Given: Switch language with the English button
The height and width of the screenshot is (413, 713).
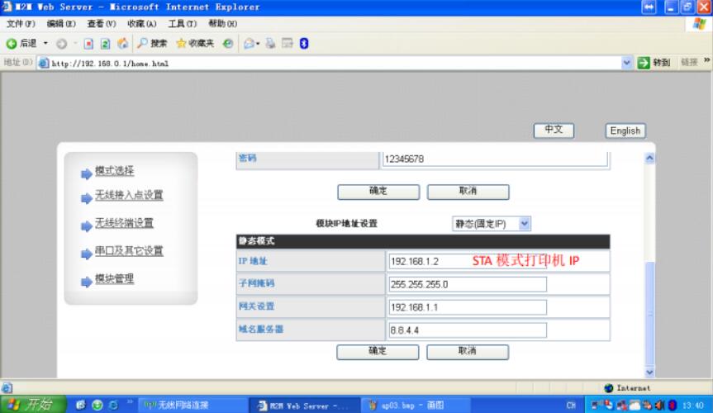Looking at the screenshot, I should point(625,131).
